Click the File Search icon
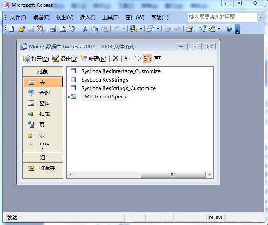 pos(41,29)
